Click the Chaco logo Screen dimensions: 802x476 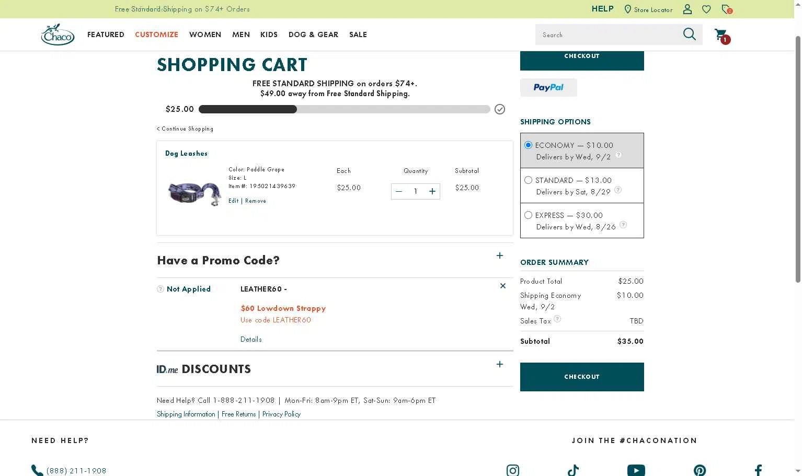[58, 34]
